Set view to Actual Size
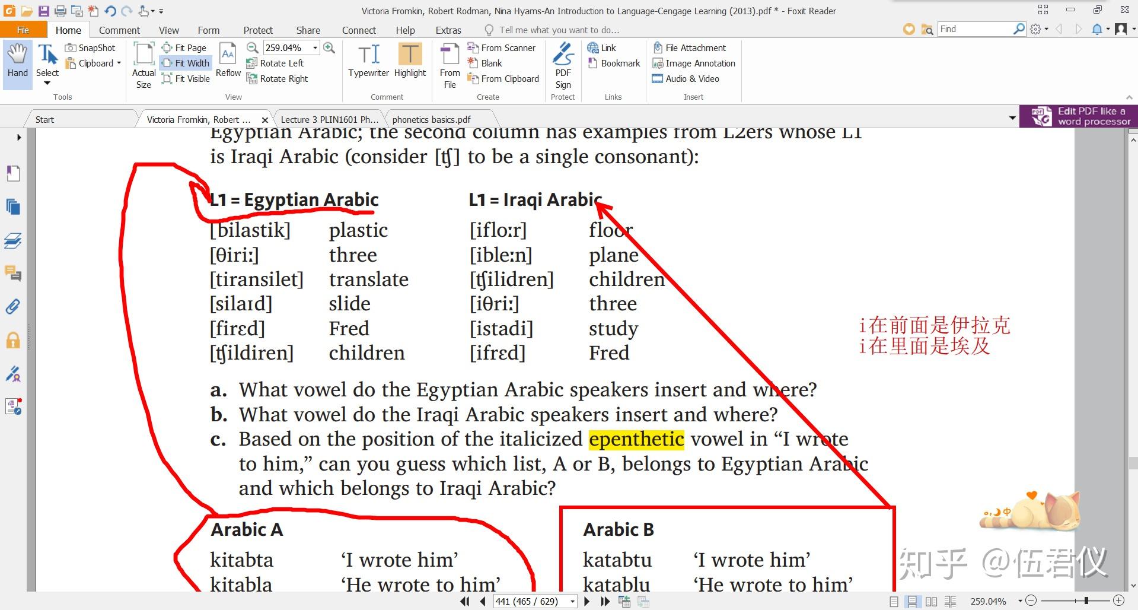Viewport: 1138px width, 610px height. click(144, 66)
